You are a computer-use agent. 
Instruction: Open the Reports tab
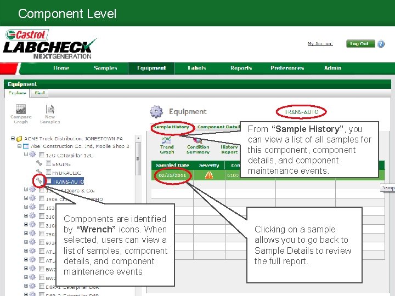[x=241, y=68]
